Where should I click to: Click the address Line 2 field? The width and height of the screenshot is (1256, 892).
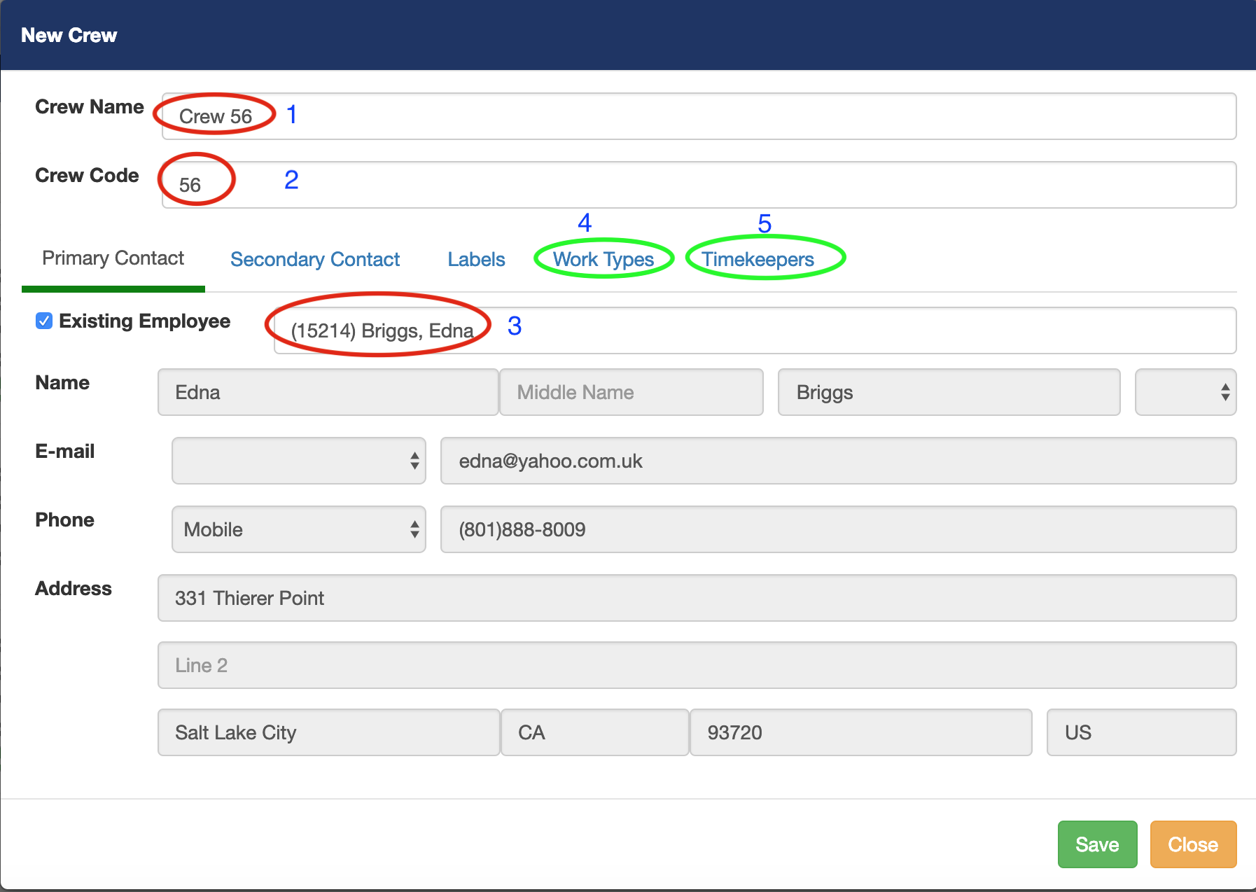[697, 665]
